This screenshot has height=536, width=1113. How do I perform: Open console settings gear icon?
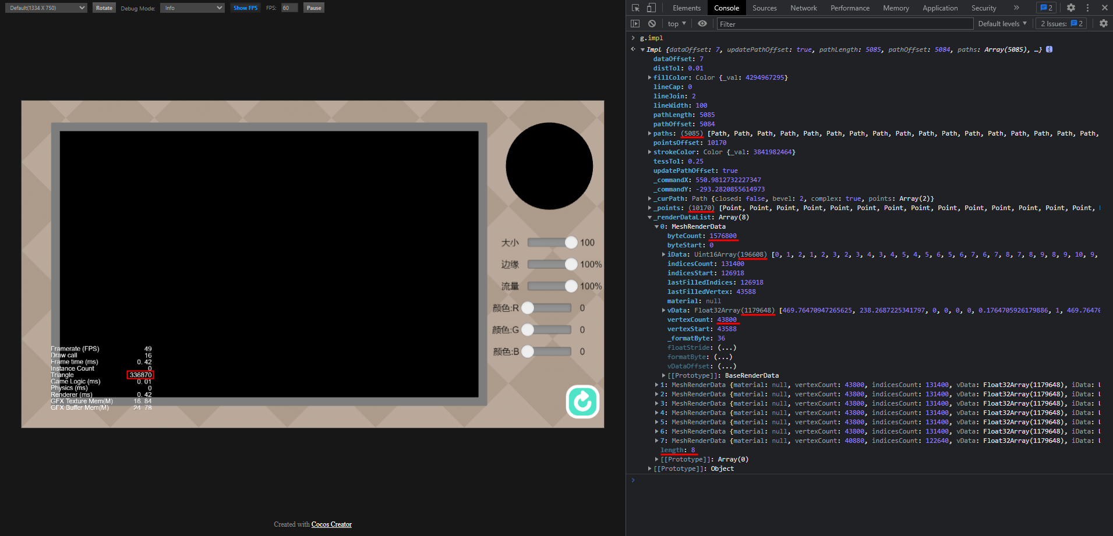tap(1104, 24)
